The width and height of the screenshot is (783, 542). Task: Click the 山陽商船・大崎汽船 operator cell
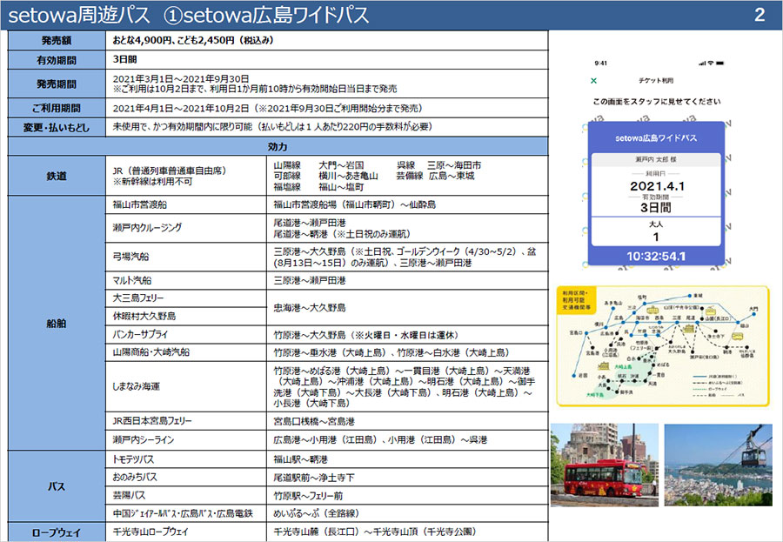[x=186, y=352]
